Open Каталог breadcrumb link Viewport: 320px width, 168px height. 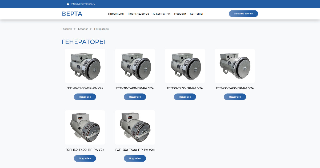83,29
